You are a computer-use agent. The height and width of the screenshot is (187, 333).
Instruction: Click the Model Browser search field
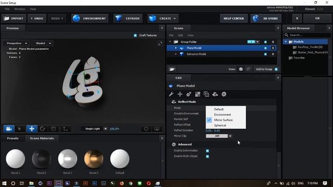click(x=308, y=35)
